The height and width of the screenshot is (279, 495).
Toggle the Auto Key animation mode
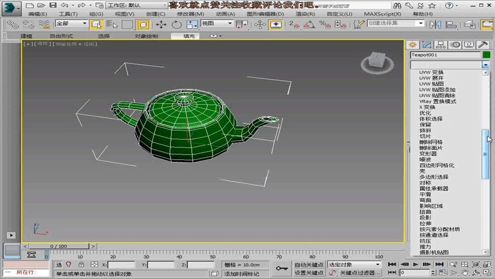pos(309,264)
